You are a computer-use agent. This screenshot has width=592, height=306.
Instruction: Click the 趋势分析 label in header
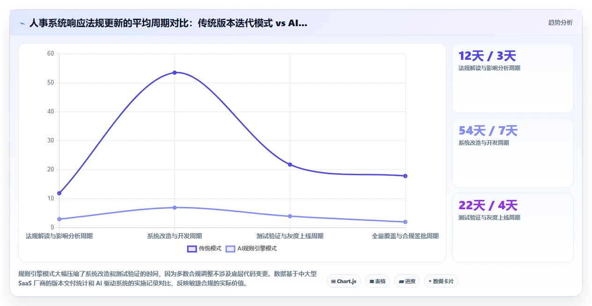pos(560,22)
